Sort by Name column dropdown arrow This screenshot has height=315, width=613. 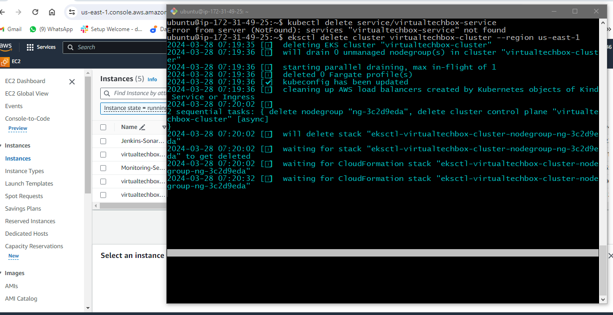tap(164, 127)
